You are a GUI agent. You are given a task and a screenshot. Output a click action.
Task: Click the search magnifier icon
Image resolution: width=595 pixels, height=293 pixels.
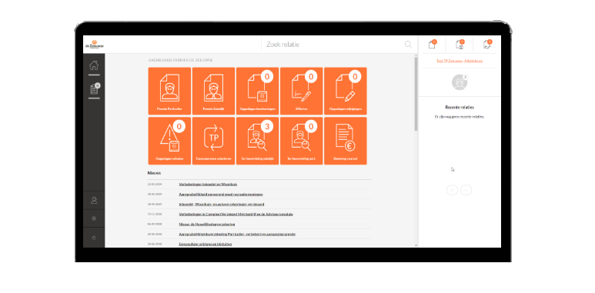408,45
